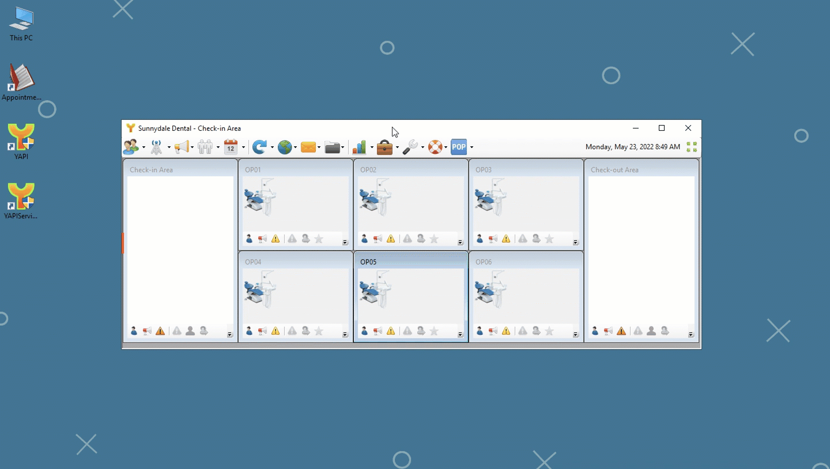Screen dimensions: 830x469
Task: Open the OP01 panel options dropdown arrow
Action: 345,243
